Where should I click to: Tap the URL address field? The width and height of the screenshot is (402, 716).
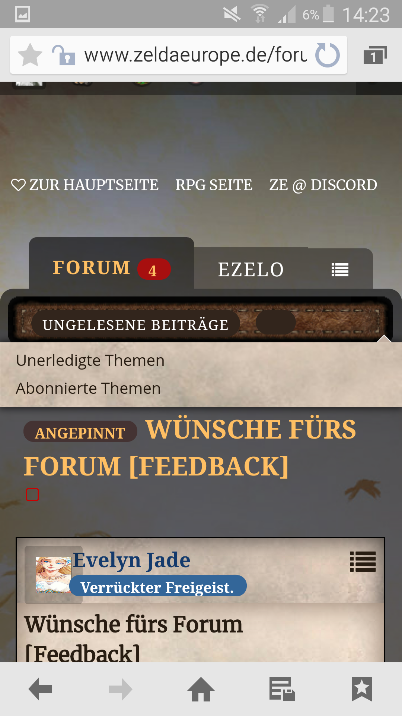click(x=195, y=55)
